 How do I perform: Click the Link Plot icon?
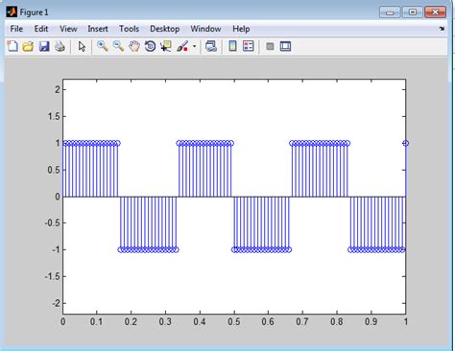point(211,46)
